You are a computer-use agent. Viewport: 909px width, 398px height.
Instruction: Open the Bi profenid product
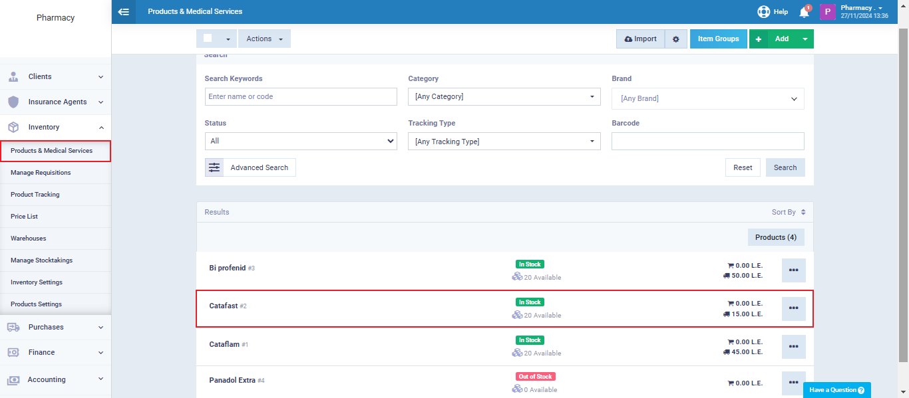[227, 268]
